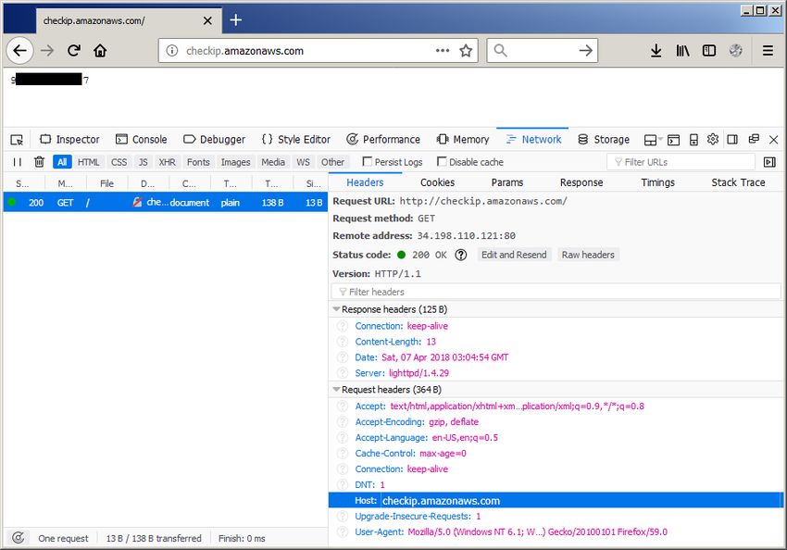Collapse the Response headers section
The height and width of the screenshot is (550, 787).
point(336,309)
